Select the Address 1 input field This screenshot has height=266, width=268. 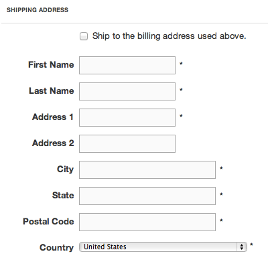click(x=127, y=117)
